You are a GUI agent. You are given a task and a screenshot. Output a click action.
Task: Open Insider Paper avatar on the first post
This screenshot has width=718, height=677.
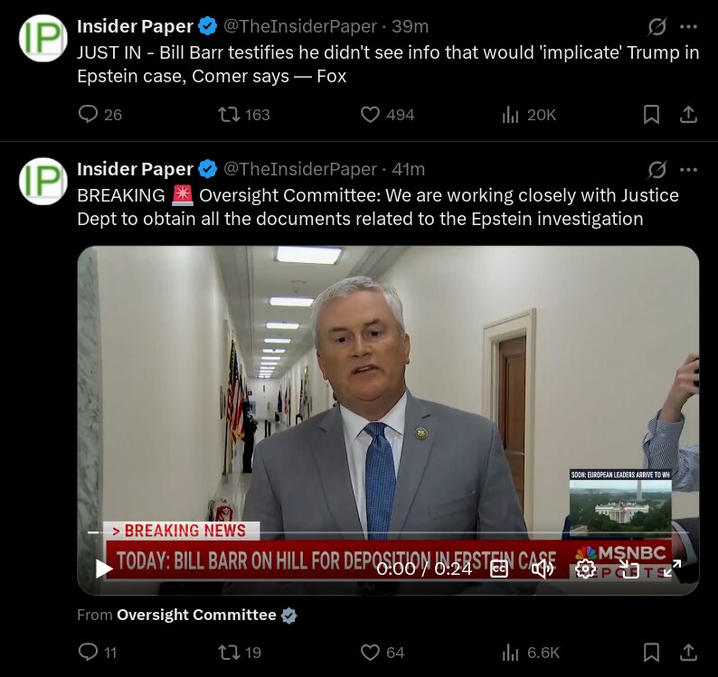point(43,38)
